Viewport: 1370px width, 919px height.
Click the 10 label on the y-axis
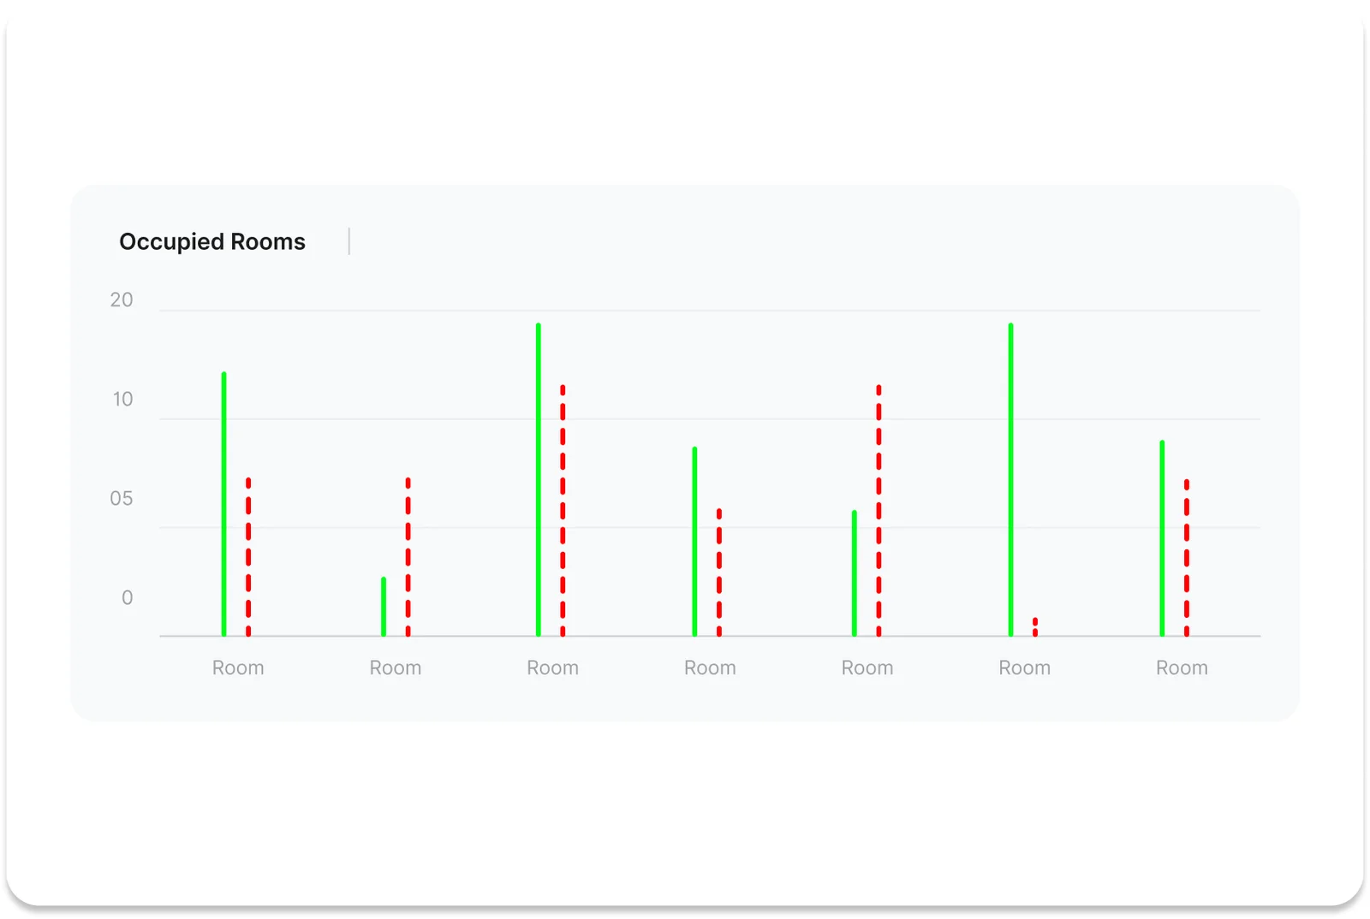[x=122, y=400]
